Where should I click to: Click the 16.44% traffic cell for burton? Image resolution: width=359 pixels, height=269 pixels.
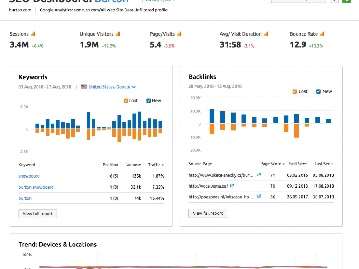[157, 198]
